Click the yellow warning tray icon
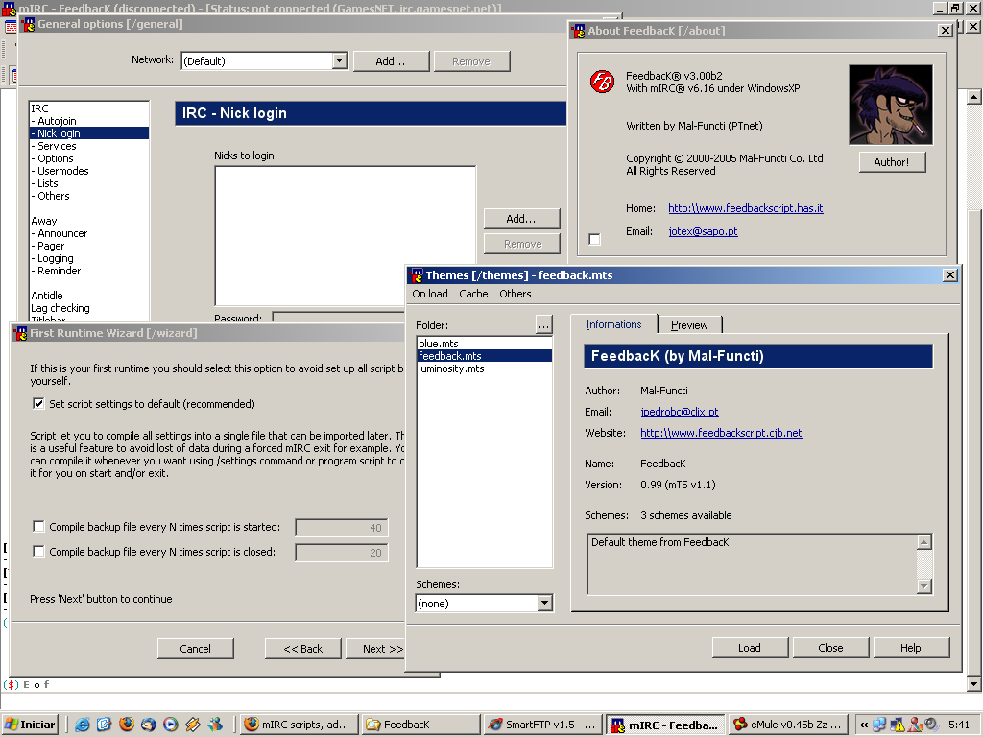 pyautogui.click(x=898, y=725)
